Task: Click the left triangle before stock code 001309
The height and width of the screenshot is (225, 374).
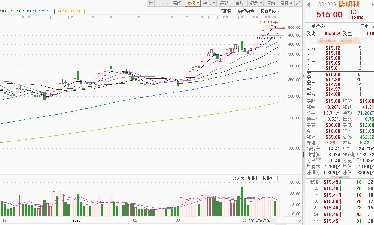Action: point(309,5)
